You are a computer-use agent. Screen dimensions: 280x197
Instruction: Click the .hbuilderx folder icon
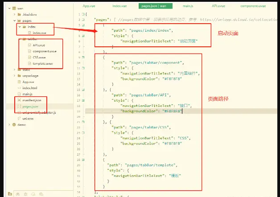(19, 14)
